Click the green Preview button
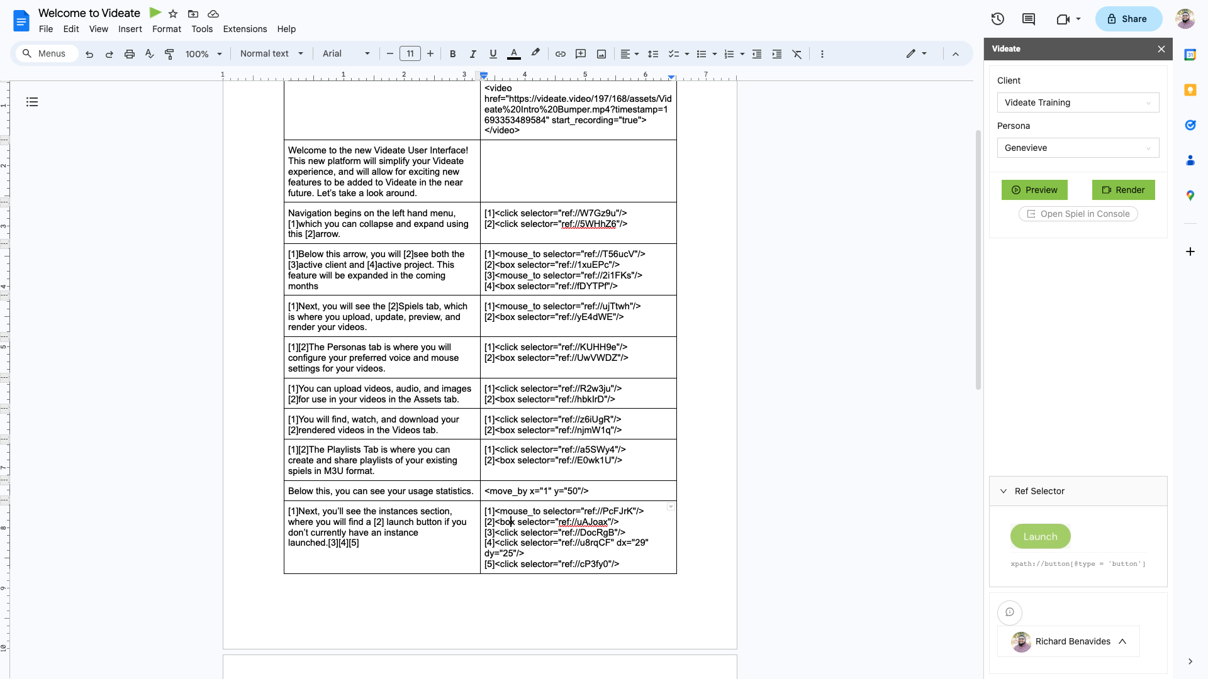Screen dimensions: 1208x679 click(x=1034, y=190)
